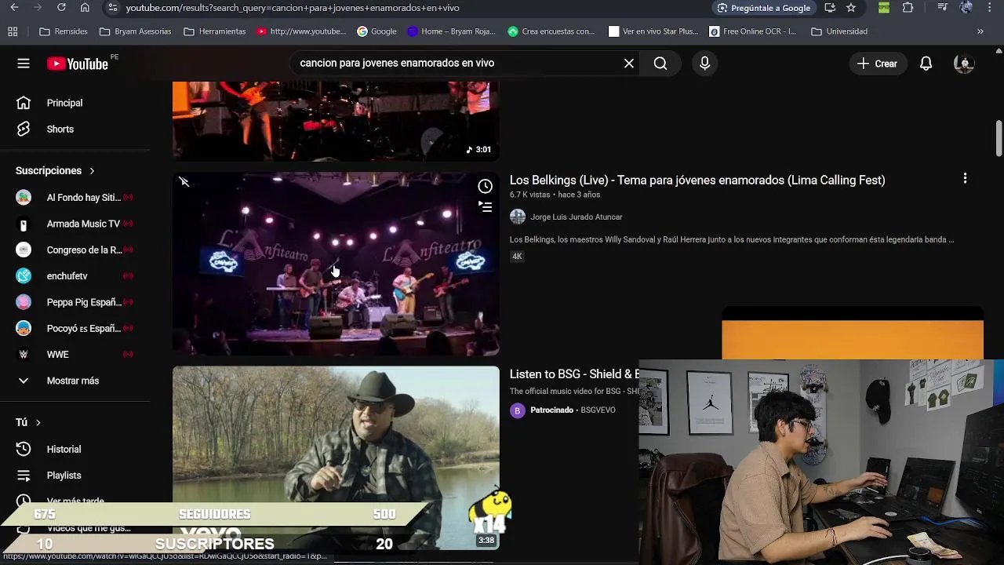Viewport: 1004px width, 565px height.
Task: Select the 4K badge on Los Belkings
Action: click(x=517, y=257)
